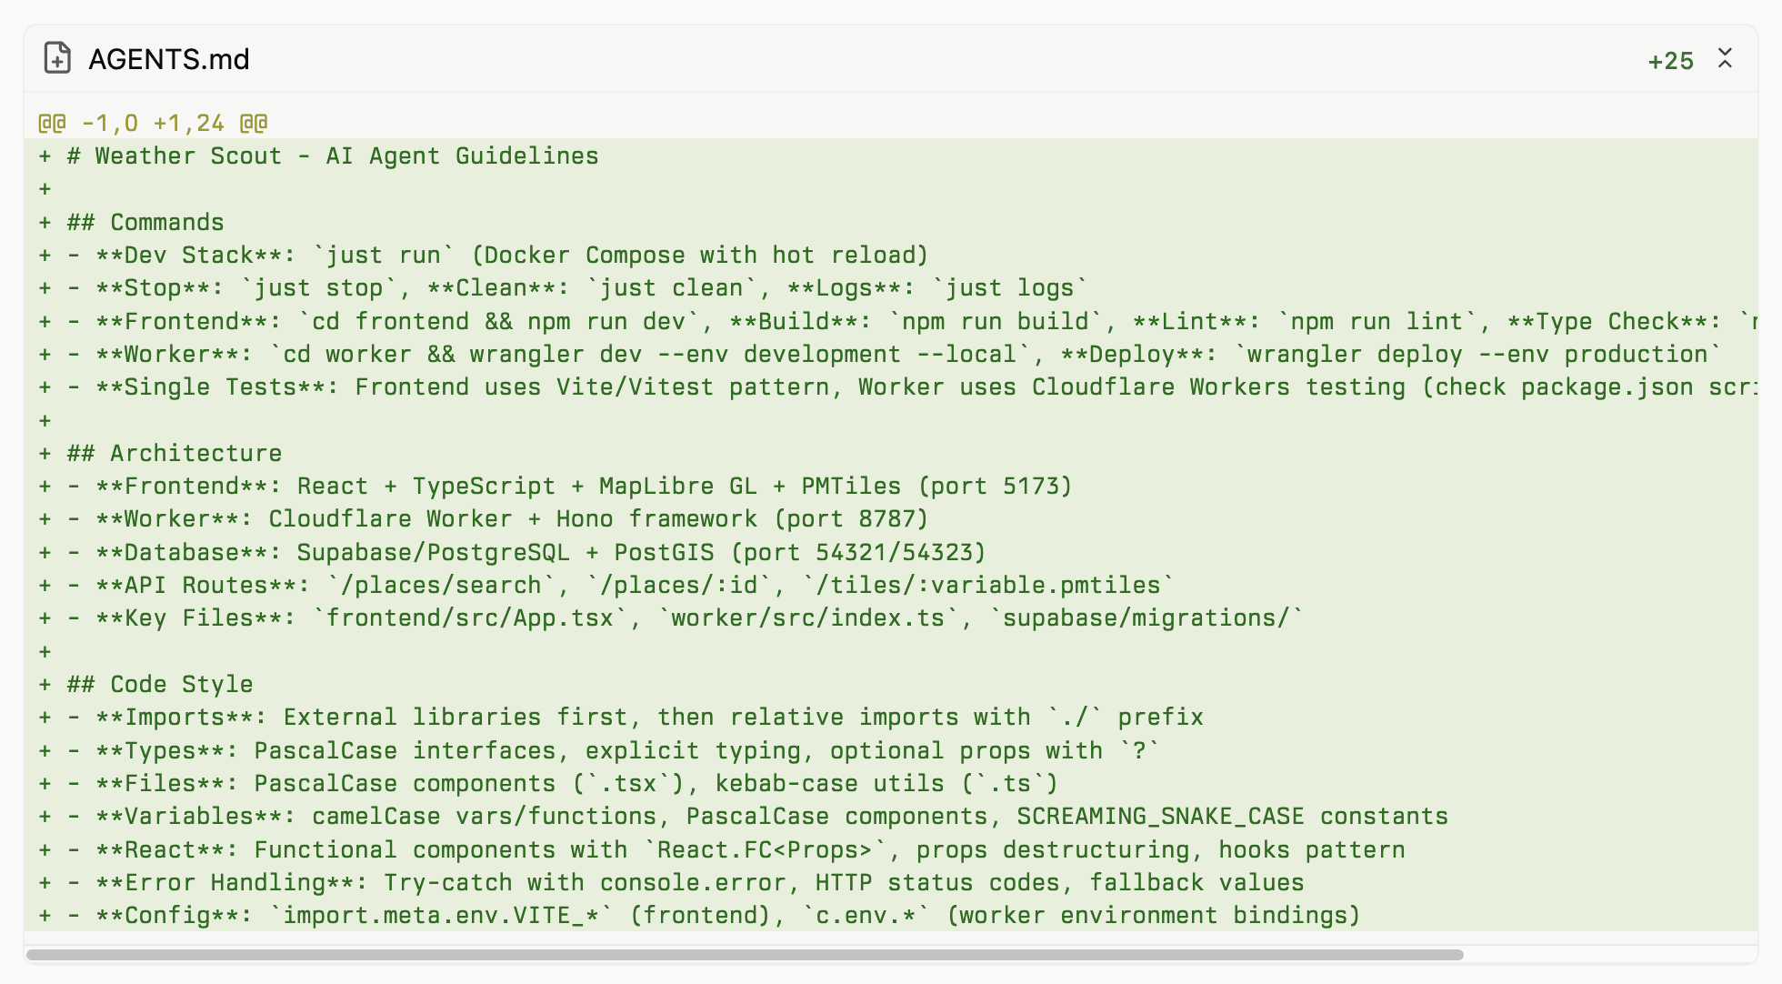The height and width of the screenshot is (984, 1782).
Task: Collapse the AGENTS.md diff with the chevrons
Action: click(x=1725, y=58)
